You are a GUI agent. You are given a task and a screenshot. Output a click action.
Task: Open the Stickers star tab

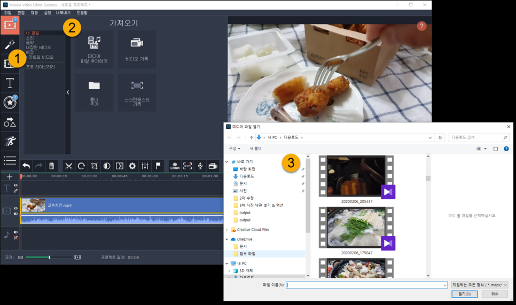pos(10,103)
